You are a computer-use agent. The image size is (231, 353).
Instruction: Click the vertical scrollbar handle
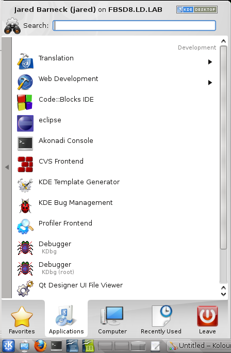[223, 148]
